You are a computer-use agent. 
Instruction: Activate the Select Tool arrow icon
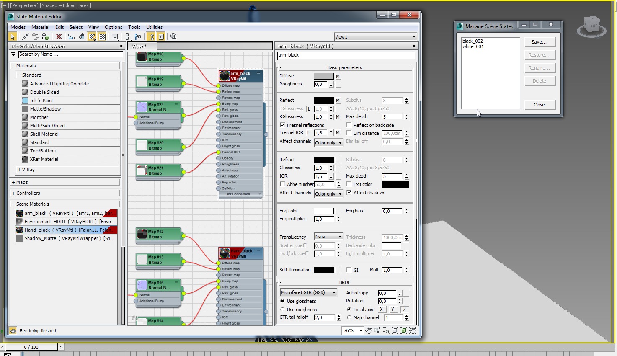click(x=13, y=37)
